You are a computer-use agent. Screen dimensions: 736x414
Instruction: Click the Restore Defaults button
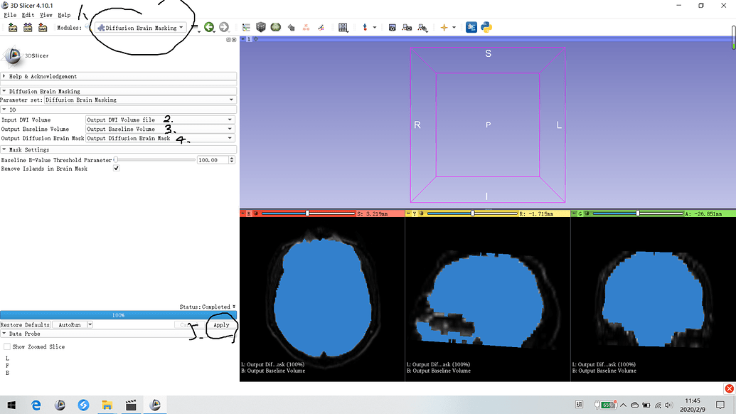[x=25, y=324]
